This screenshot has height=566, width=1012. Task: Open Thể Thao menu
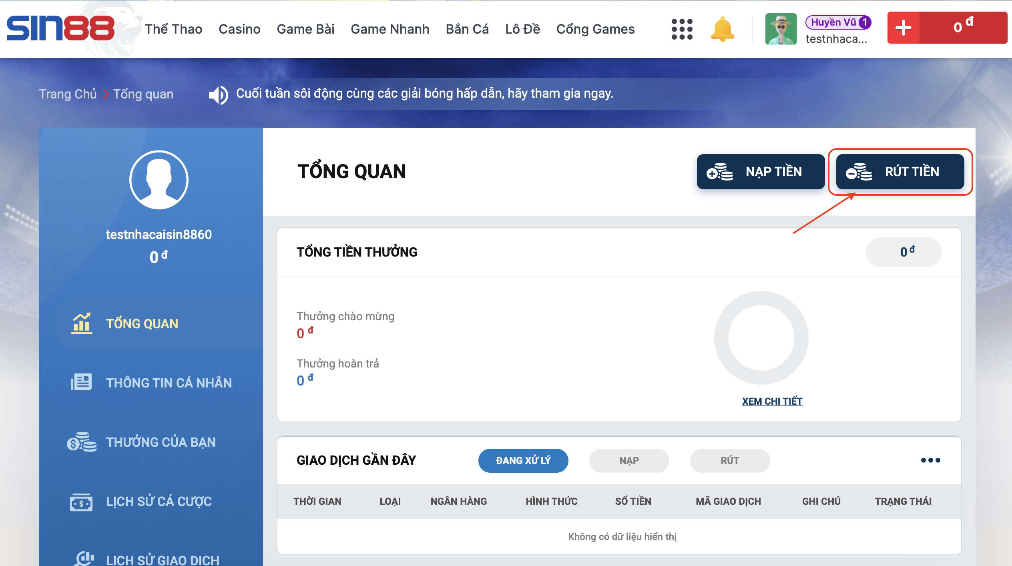(173, 29)
